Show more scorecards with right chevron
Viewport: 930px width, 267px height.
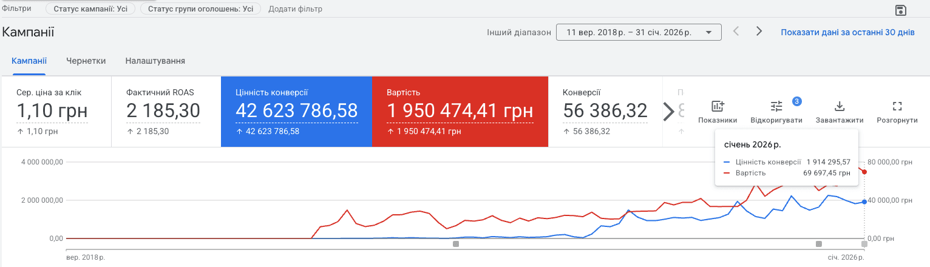(x=668, y=111)
